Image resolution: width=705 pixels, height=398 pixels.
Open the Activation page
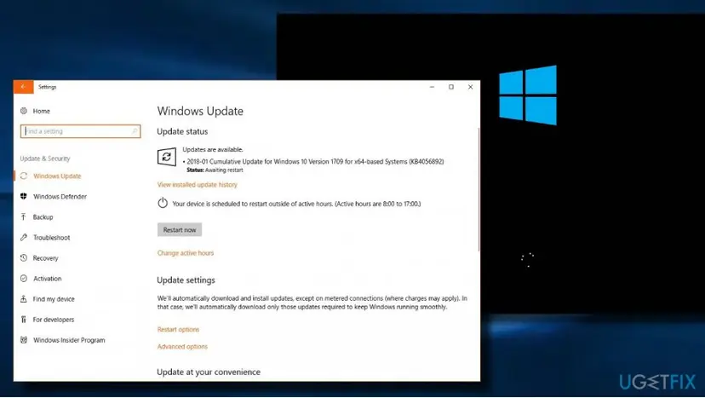point(47,278)
